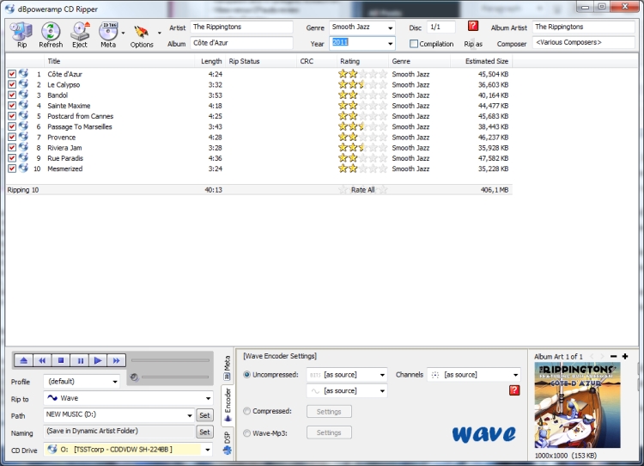Image resolution: width=644 pixels, height=466 pixels.
Task: Select the Uncompressed radio button
Action: tap(246, 375)
